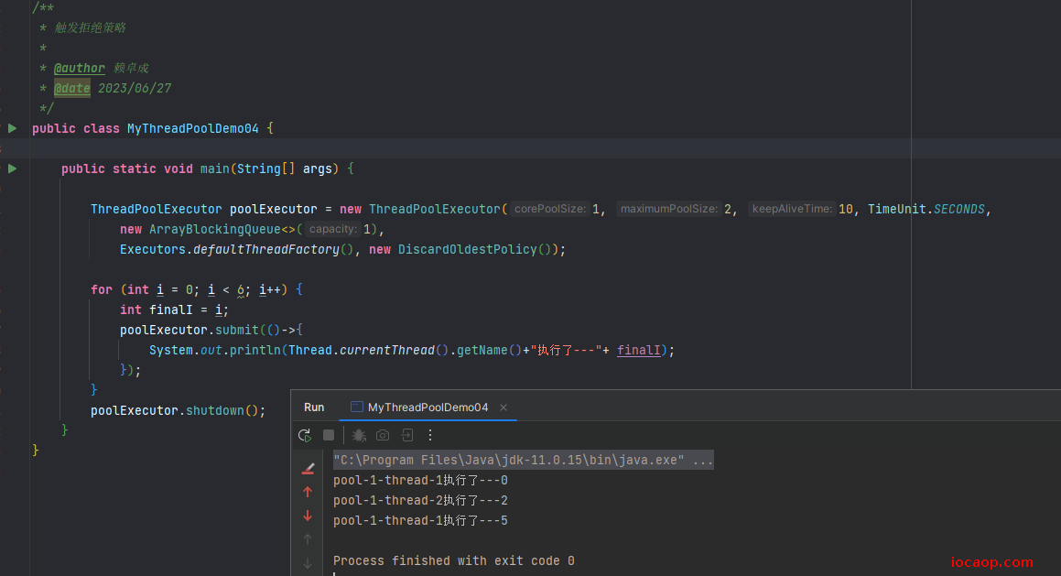Click TimeUnit.SECONDS constant
The width and height of the screenshot is (1061, 576).
[926, 209]
